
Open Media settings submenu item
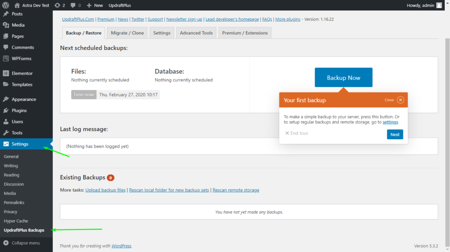coord(10,193)
